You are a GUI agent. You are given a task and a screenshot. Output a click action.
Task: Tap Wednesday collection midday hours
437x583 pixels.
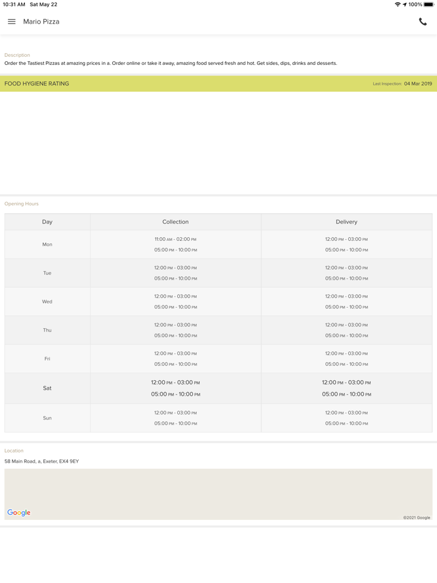[x=175, y=296]
